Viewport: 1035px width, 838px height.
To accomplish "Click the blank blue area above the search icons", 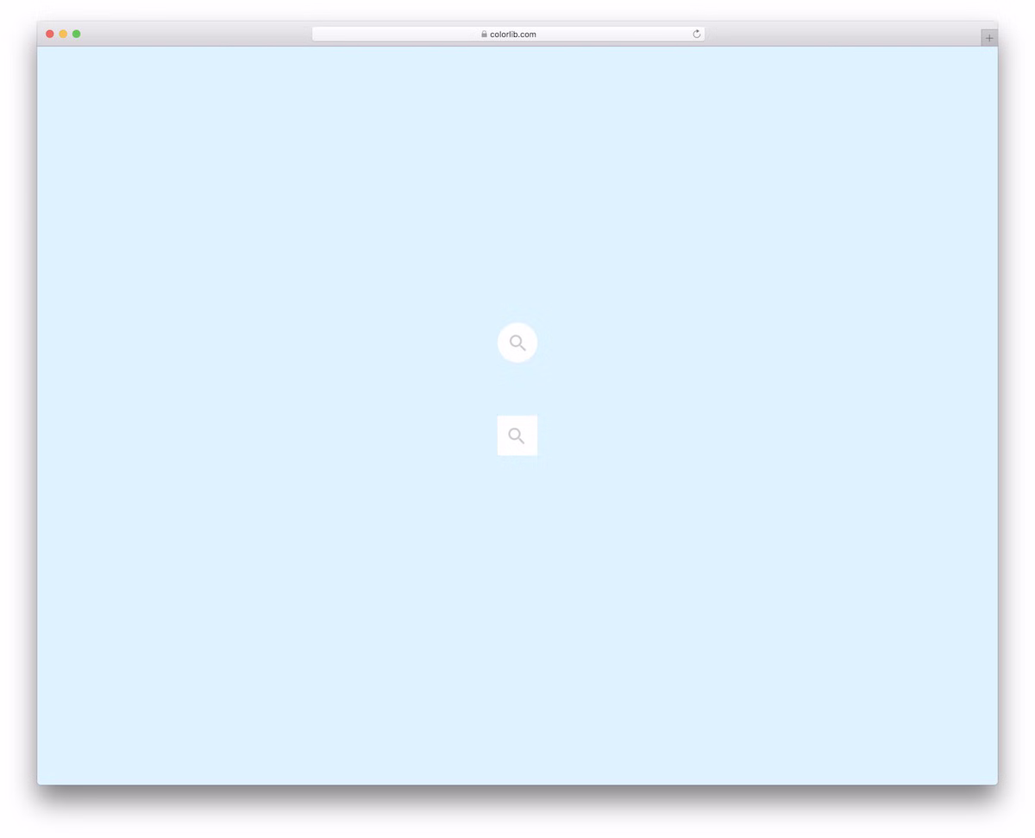I will [517, 190].
